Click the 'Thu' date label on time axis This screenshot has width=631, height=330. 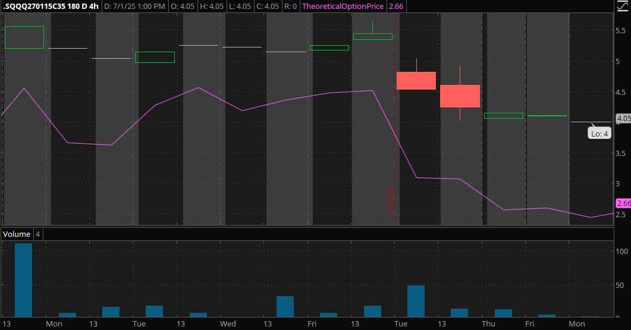tap(488, 324)
